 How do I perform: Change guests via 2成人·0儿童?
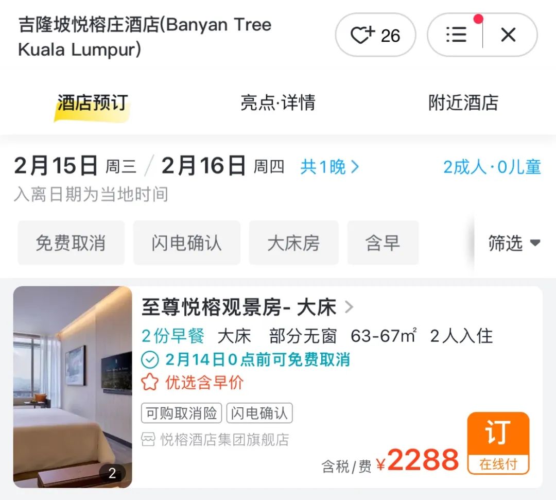coord(492,167)
